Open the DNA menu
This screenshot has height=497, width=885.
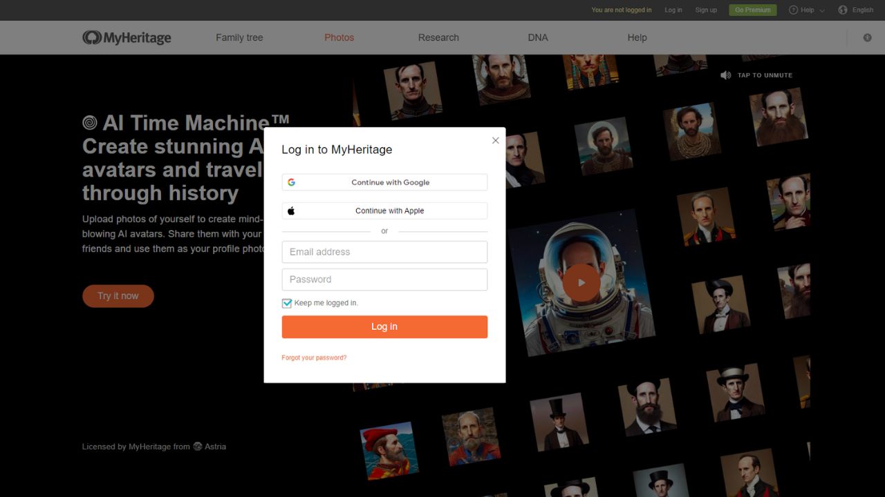click(538, 37)
